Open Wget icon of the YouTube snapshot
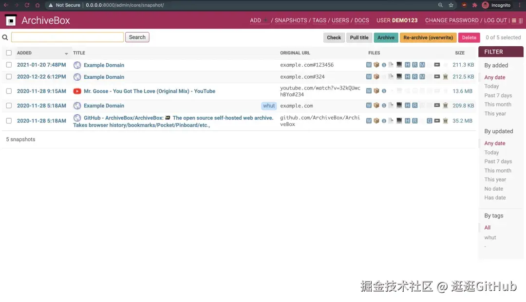 point(369,91)
